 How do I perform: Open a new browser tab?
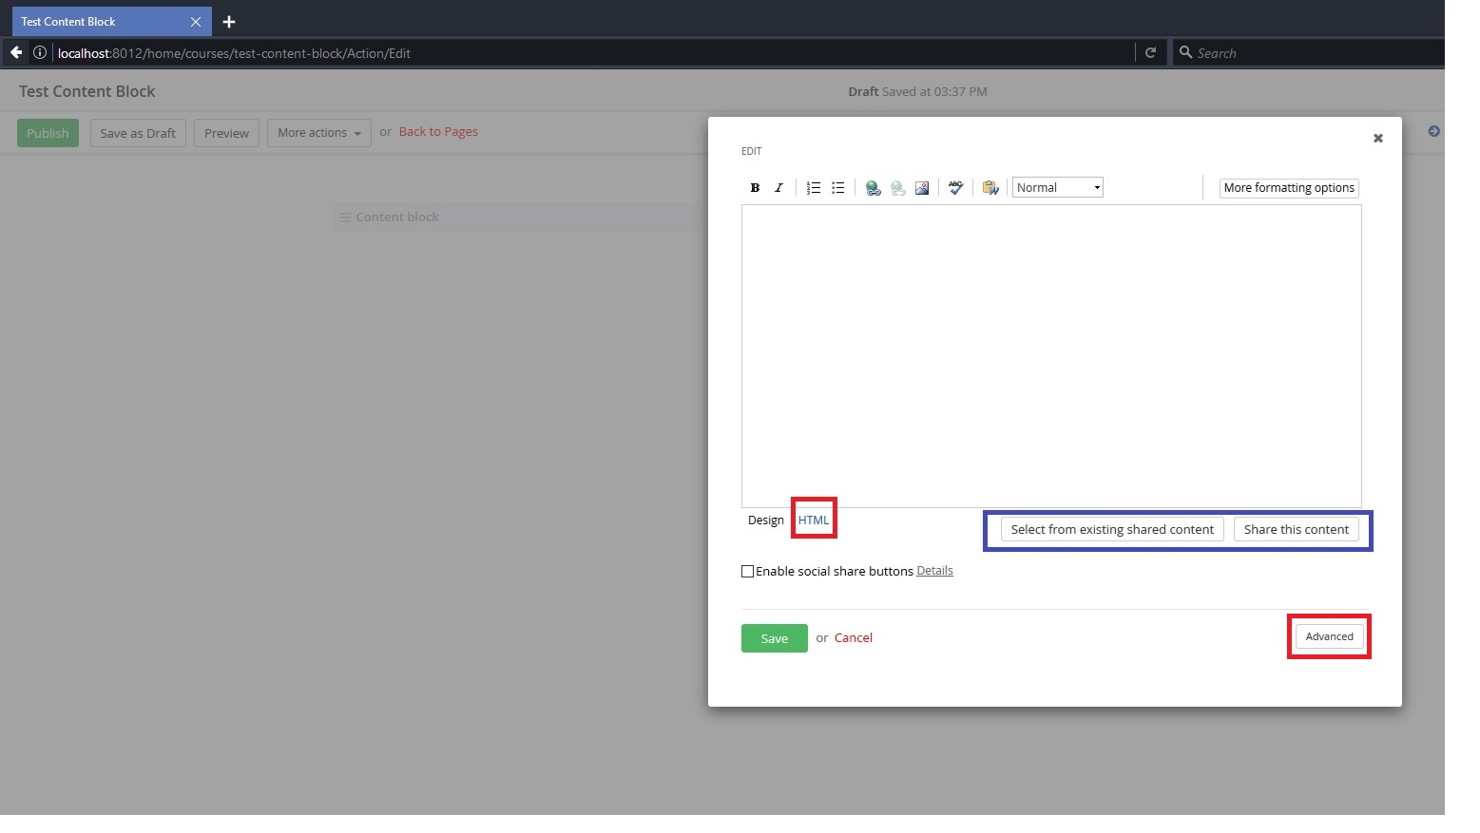(x=229, y=22)
